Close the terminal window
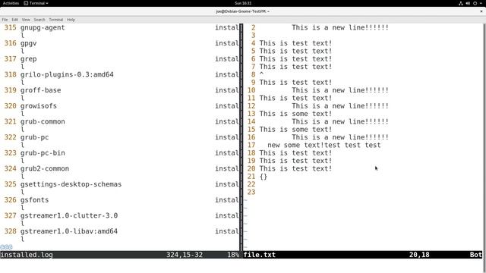The height and width of the screenshot is (273, 486). pos(481,11)
